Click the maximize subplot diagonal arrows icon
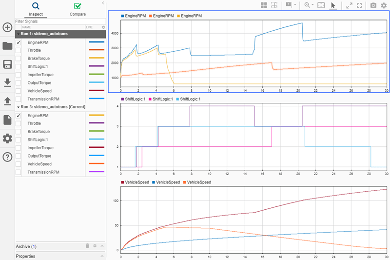The width and height of the screenshot is (390, 260). pyautogui.click(x=349, y=5)
